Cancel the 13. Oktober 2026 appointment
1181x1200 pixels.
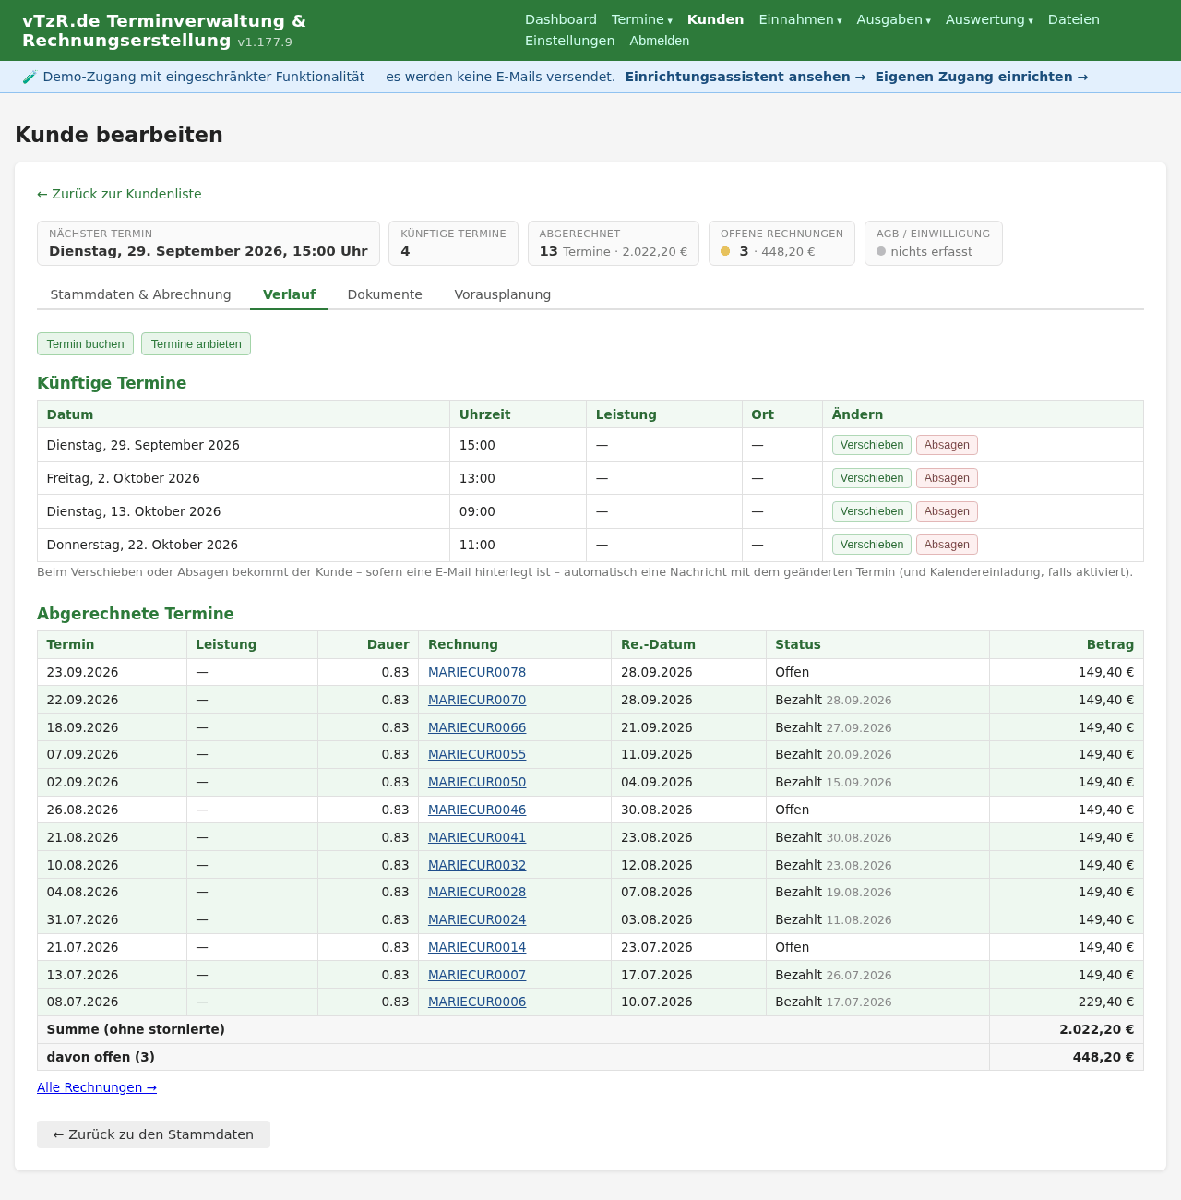click(947, 511)
